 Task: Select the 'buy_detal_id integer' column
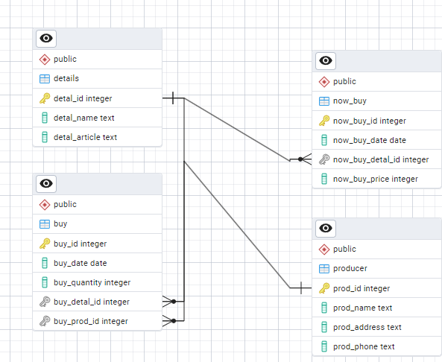click(97, 302)
